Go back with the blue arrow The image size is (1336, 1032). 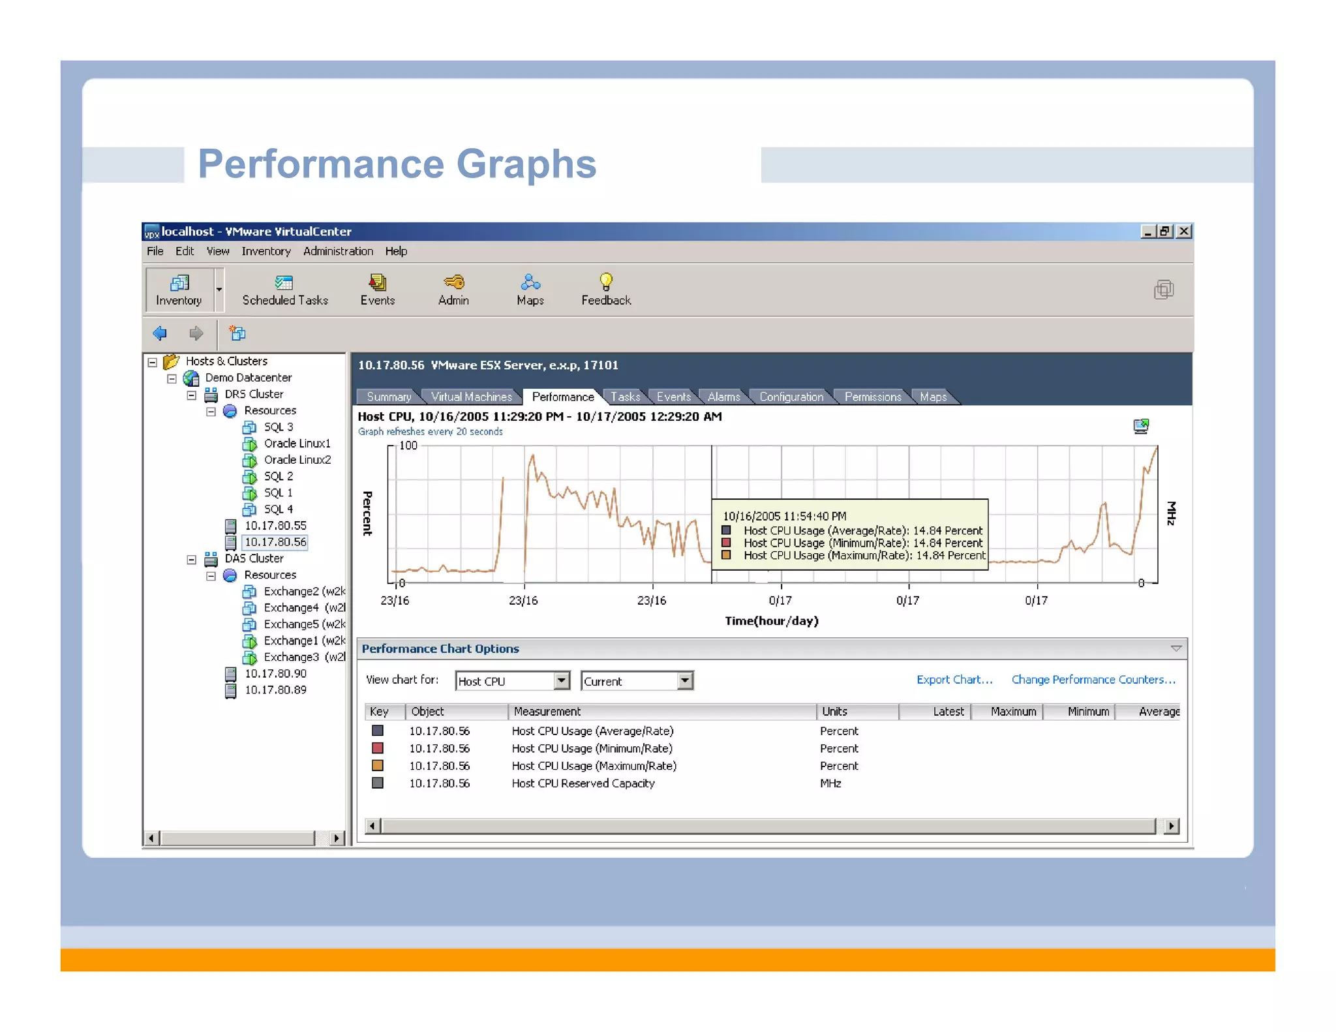pos(160,333)
